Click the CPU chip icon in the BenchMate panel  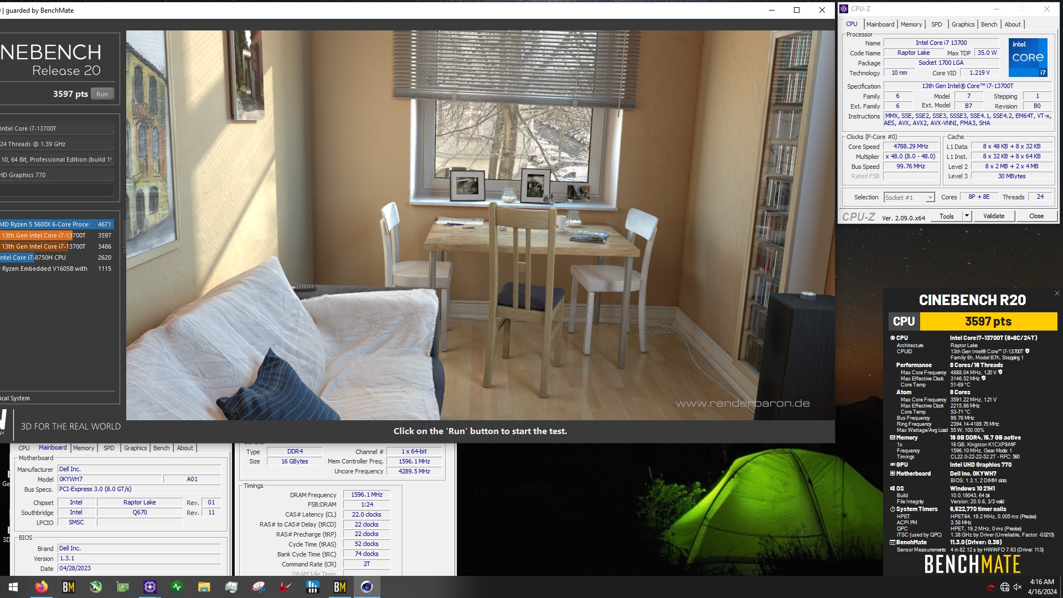(x=892, y=338)
